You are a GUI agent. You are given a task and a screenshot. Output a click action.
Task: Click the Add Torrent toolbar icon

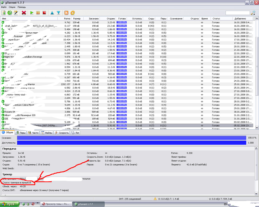tap(3, 13)
